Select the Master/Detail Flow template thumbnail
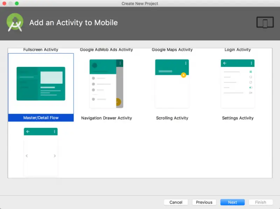 click(x=41, y=84)
